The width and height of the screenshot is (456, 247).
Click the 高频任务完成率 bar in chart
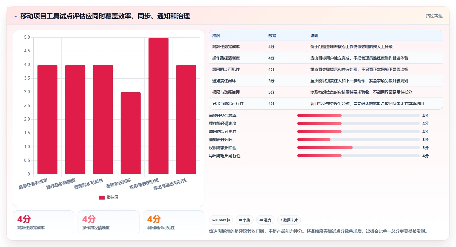(48, 119)
